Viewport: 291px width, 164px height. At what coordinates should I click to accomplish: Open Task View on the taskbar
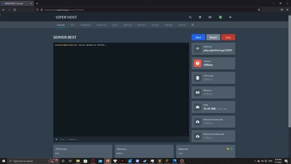(70, 161)
